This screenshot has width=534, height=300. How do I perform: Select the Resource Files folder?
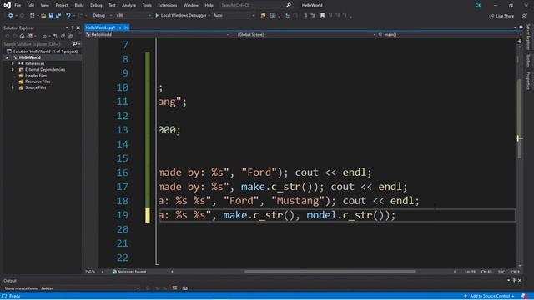pos(38,82)
